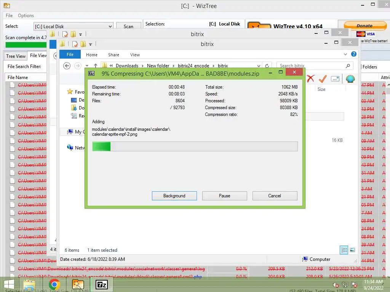The width and height of the screenshot is (390, 292).
Task: Switch to WizTree File View tab
Action: [x=38, y=56]
